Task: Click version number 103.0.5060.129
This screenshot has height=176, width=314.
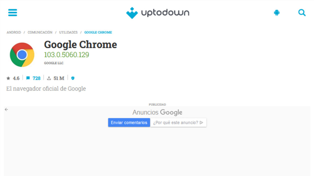Action: click(66, 55)
